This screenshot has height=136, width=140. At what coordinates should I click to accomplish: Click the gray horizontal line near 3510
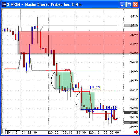80,26
